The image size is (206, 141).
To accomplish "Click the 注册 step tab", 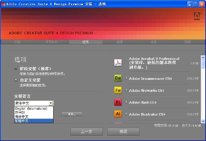I will (153, 42).
